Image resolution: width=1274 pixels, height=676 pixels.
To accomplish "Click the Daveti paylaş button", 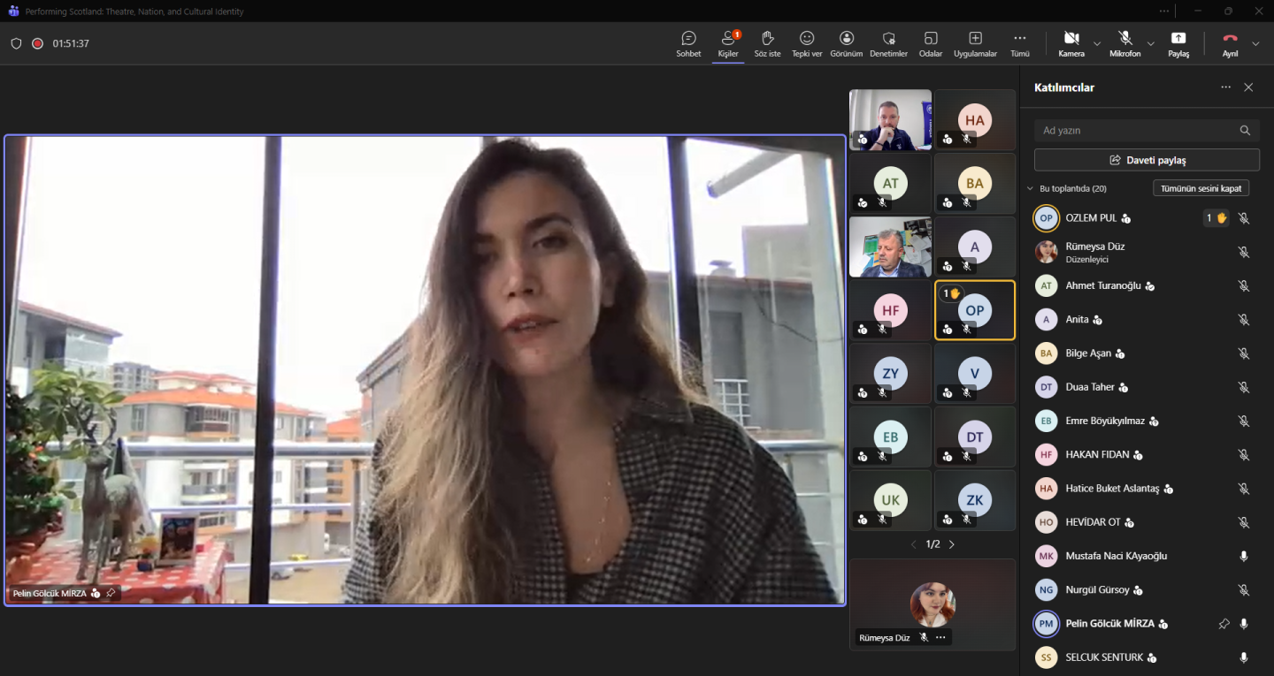I will coord(1147,160).
